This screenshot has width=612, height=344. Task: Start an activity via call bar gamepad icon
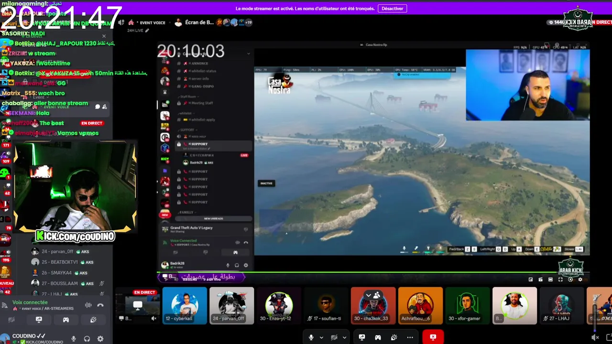tap(378, 337)
